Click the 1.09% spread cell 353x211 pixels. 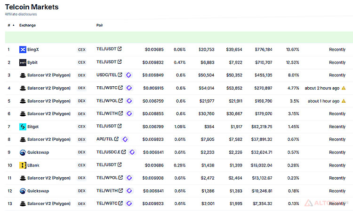tap(180, 127)
